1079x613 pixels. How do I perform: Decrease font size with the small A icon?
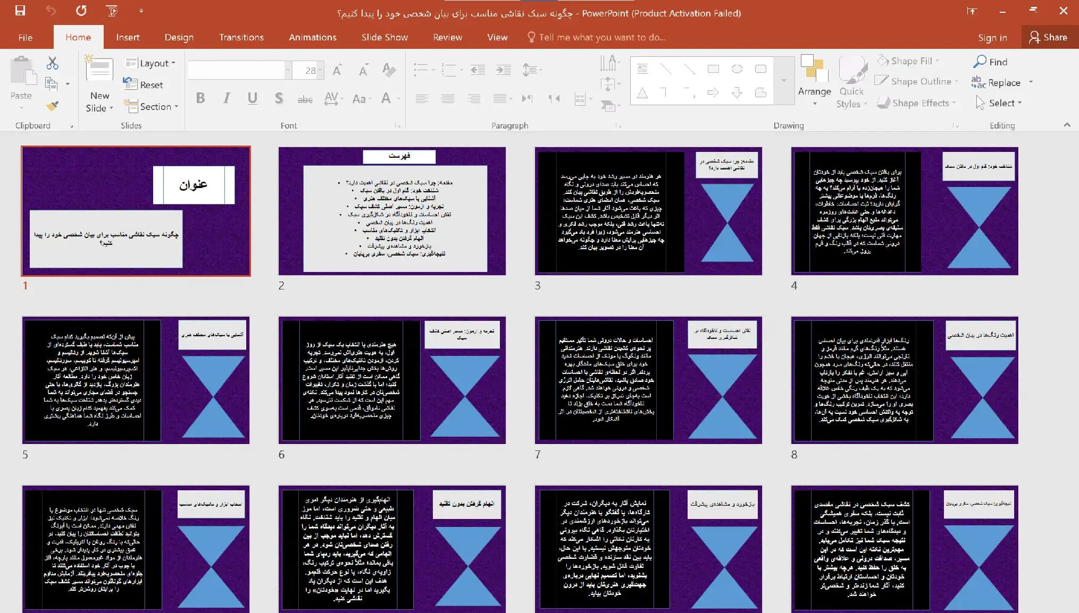click(x=363, y=70)
